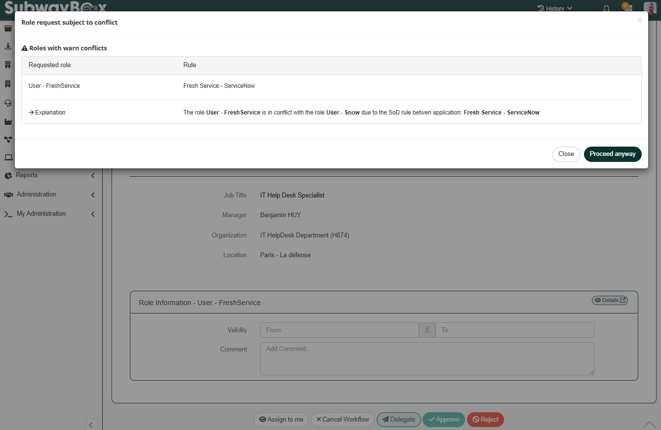Open the My Administration menu item
661x430 pixels.
click(x=41, y=214)
